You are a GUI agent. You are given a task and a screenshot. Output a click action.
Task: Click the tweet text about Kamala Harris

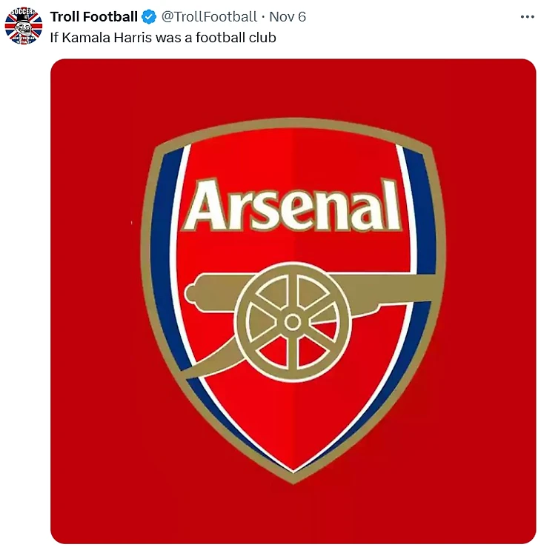[x=162, y=36]
